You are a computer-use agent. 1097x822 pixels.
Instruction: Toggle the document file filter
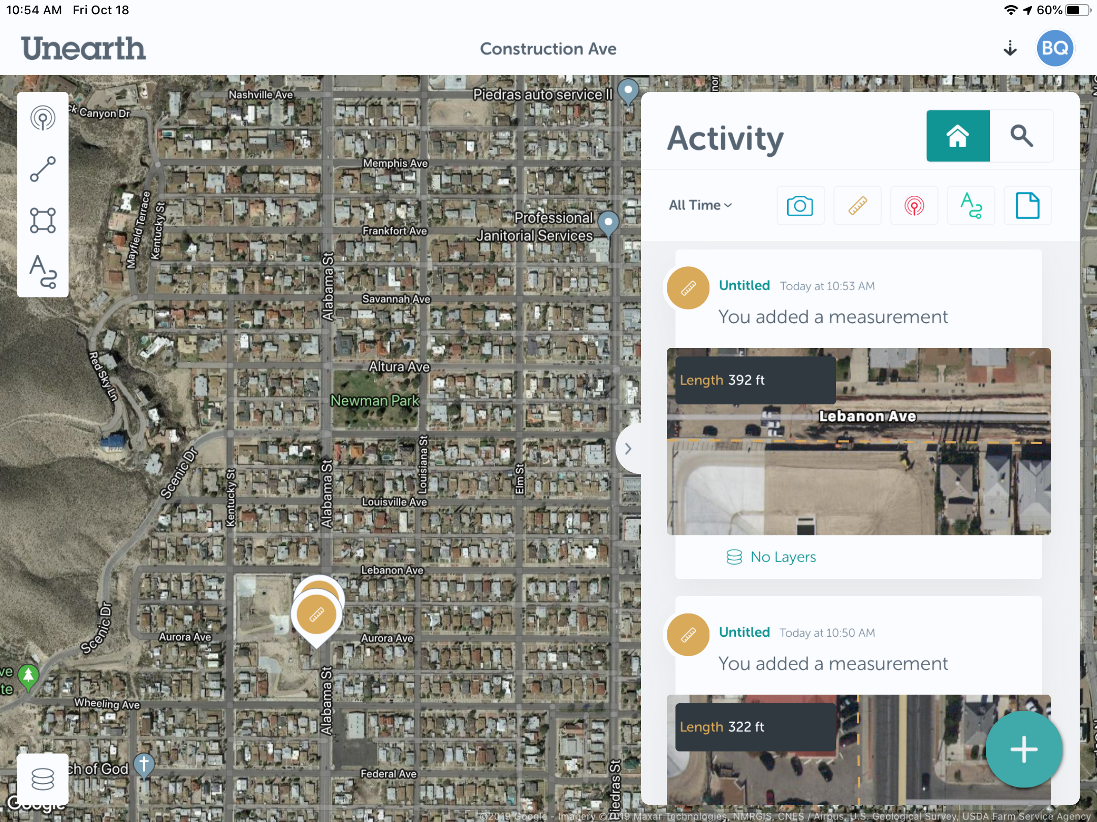(x=1027, y=205)
